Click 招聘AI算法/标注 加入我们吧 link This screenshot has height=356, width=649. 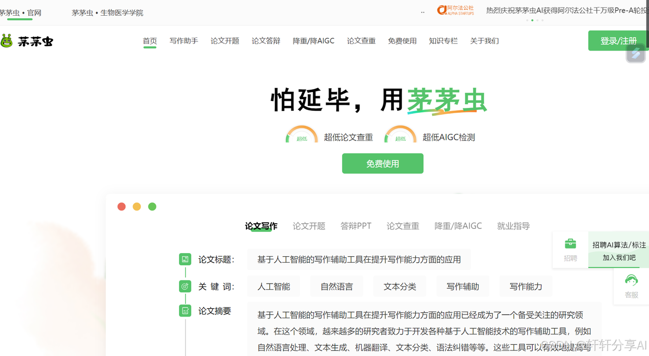click(619, 251)
